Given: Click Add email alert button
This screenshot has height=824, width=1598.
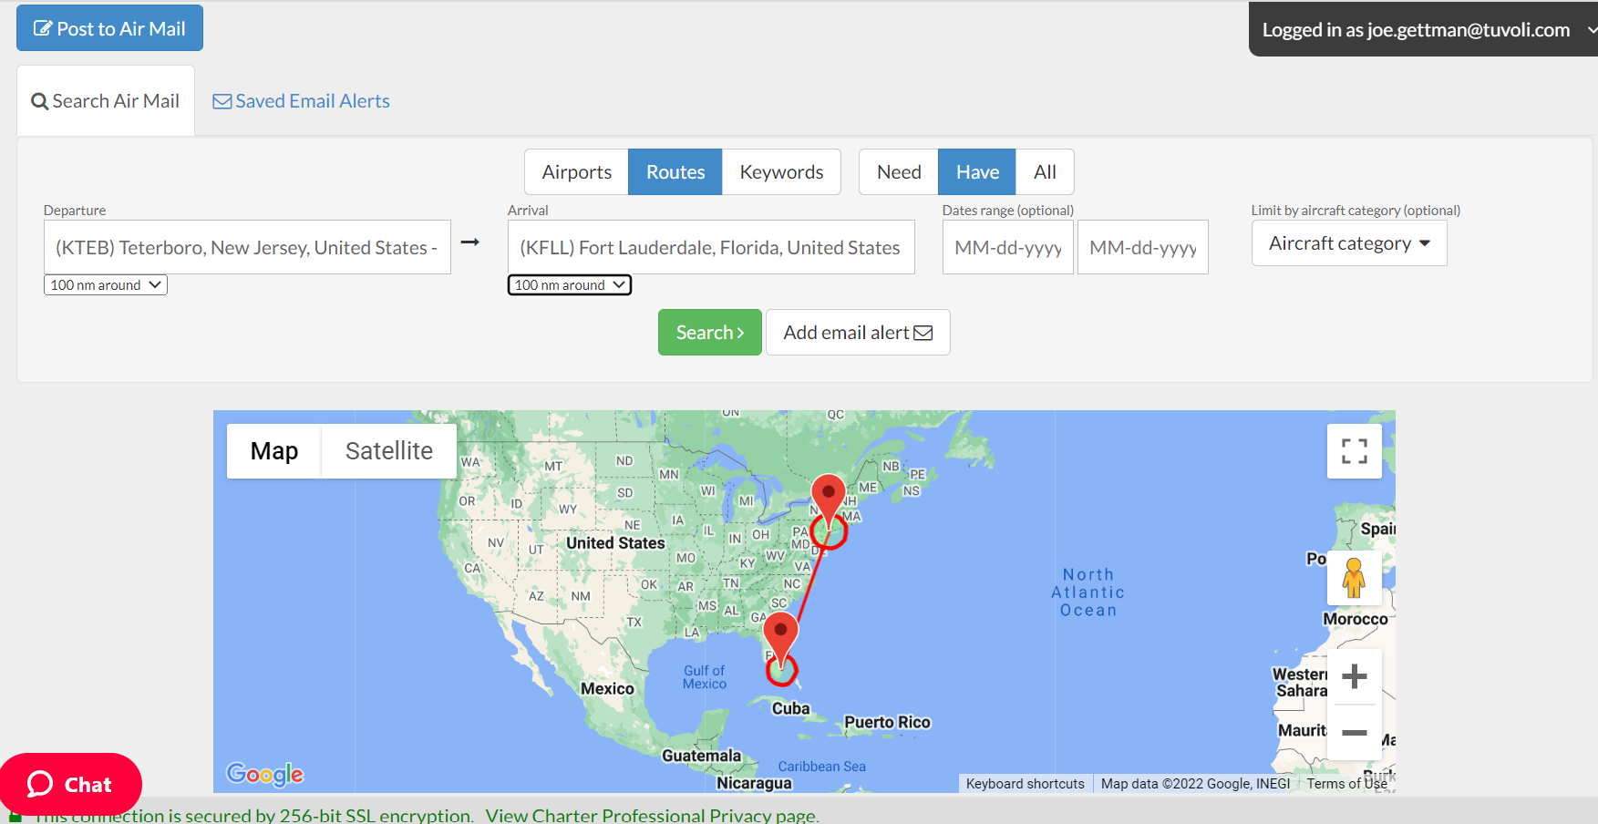Looking at the screenshot, I should 857,333.
